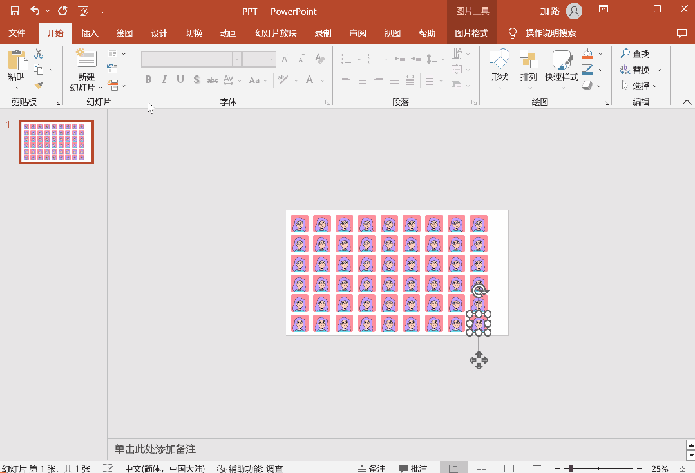Click the 粘贴 paste button
The image size is (695, 473).
pos(17,69)
